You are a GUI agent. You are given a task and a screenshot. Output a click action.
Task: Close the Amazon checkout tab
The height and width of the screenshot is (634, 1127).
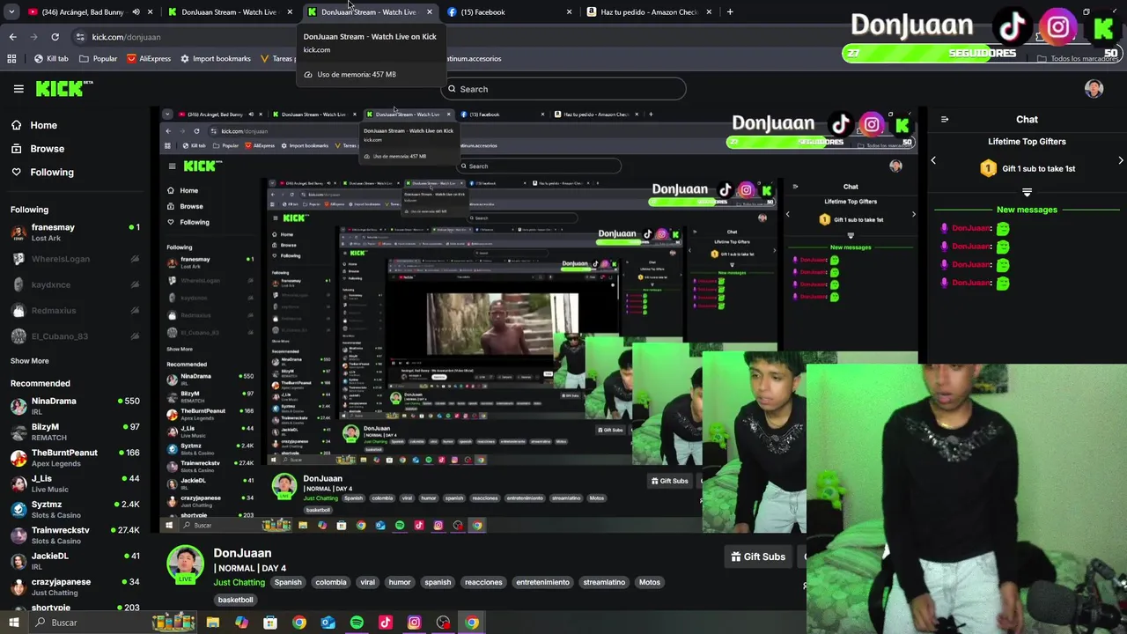click(709, 12)
